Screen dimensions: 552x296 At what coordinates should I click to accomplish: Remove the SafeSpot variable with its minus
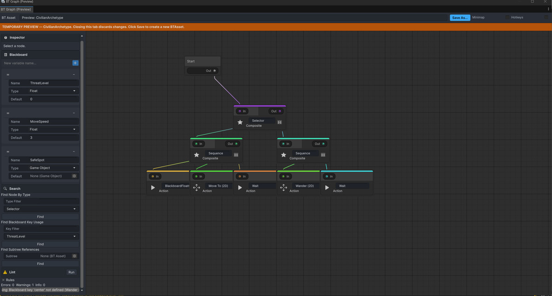74,152
